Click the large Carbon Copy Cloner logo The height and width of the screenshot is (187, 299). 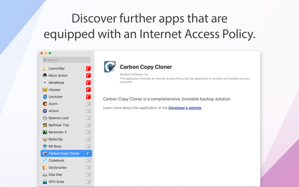coord(110,67)
